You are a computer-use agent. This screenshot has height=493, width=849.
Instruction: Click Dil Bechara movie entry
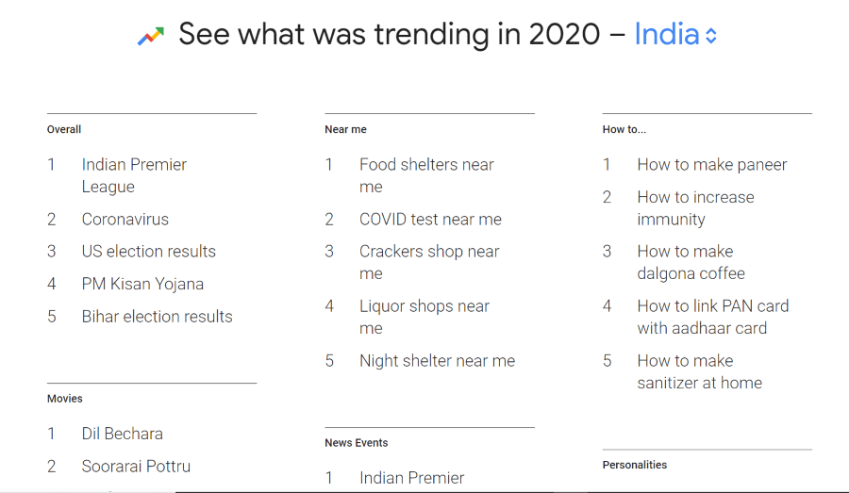(122, 434)
